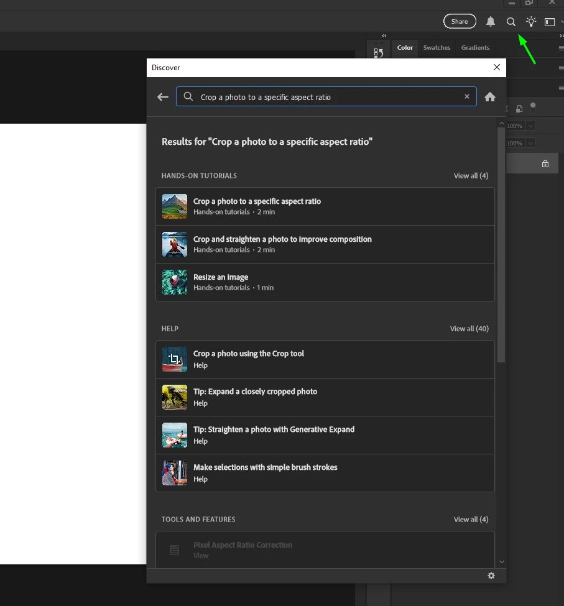564x606 pixels.
Task: Open the Photoshop search magnifier icon
Action: (x=511, y=22)
